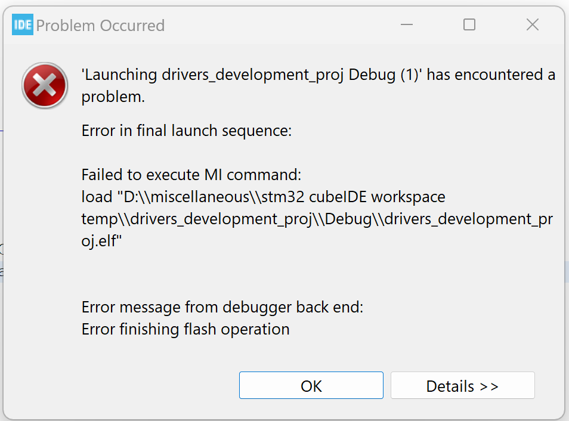Click 'Error in final launch sequence:' text

click(187, 131)
